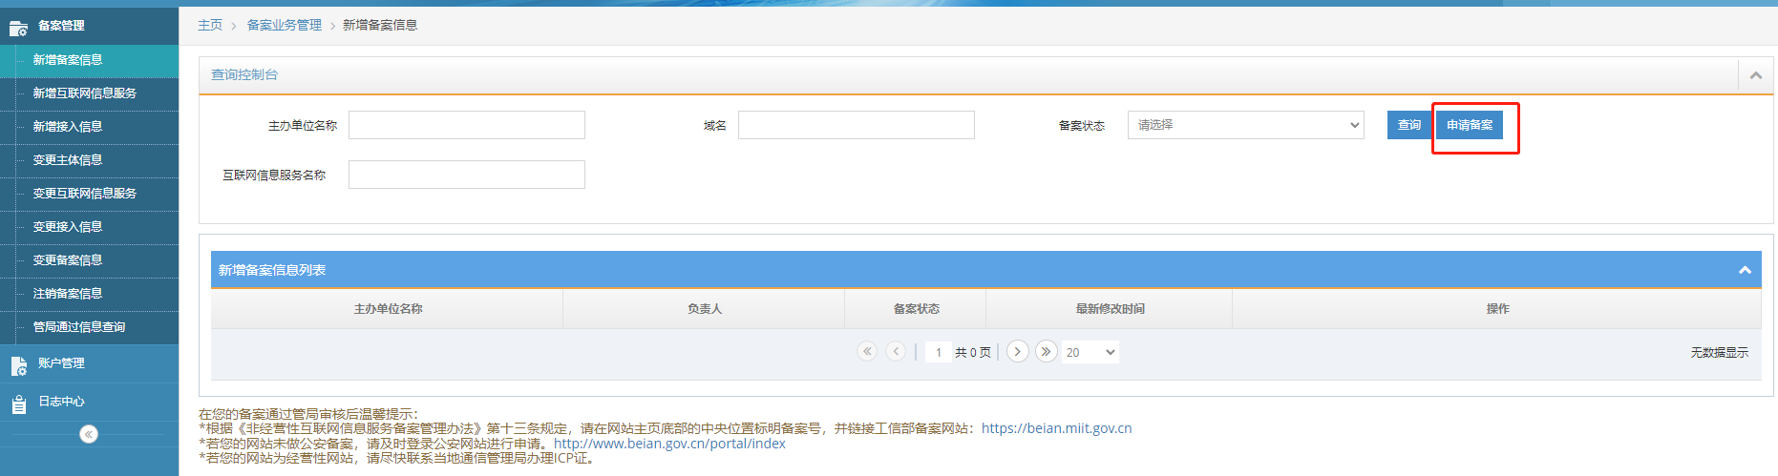Collapse the 新增备案信息列表 panel
This screenshot has width=1778, height=476.
point(1745,271)
